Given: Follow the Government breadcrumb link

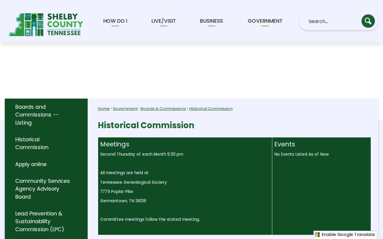Looking at the screenshot, I should [125, 109].
